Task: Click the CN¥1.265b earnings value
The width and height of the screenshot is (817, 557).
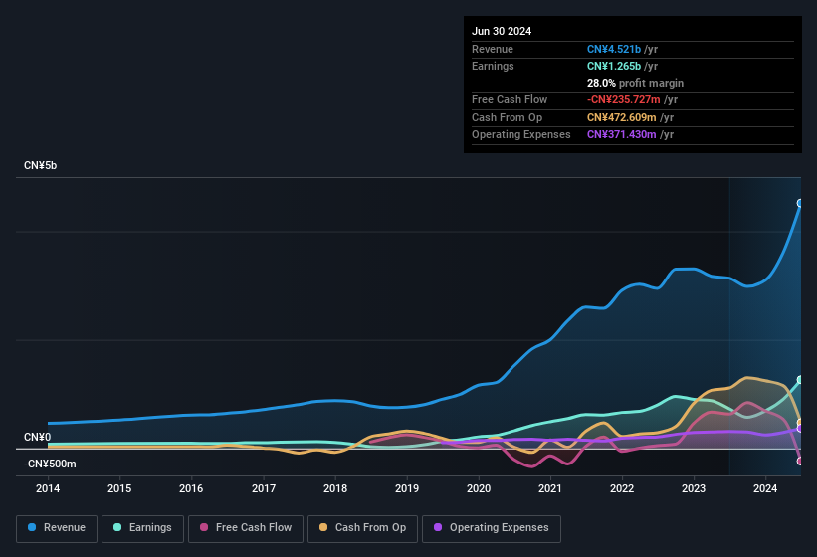Action: coord(614,66)
